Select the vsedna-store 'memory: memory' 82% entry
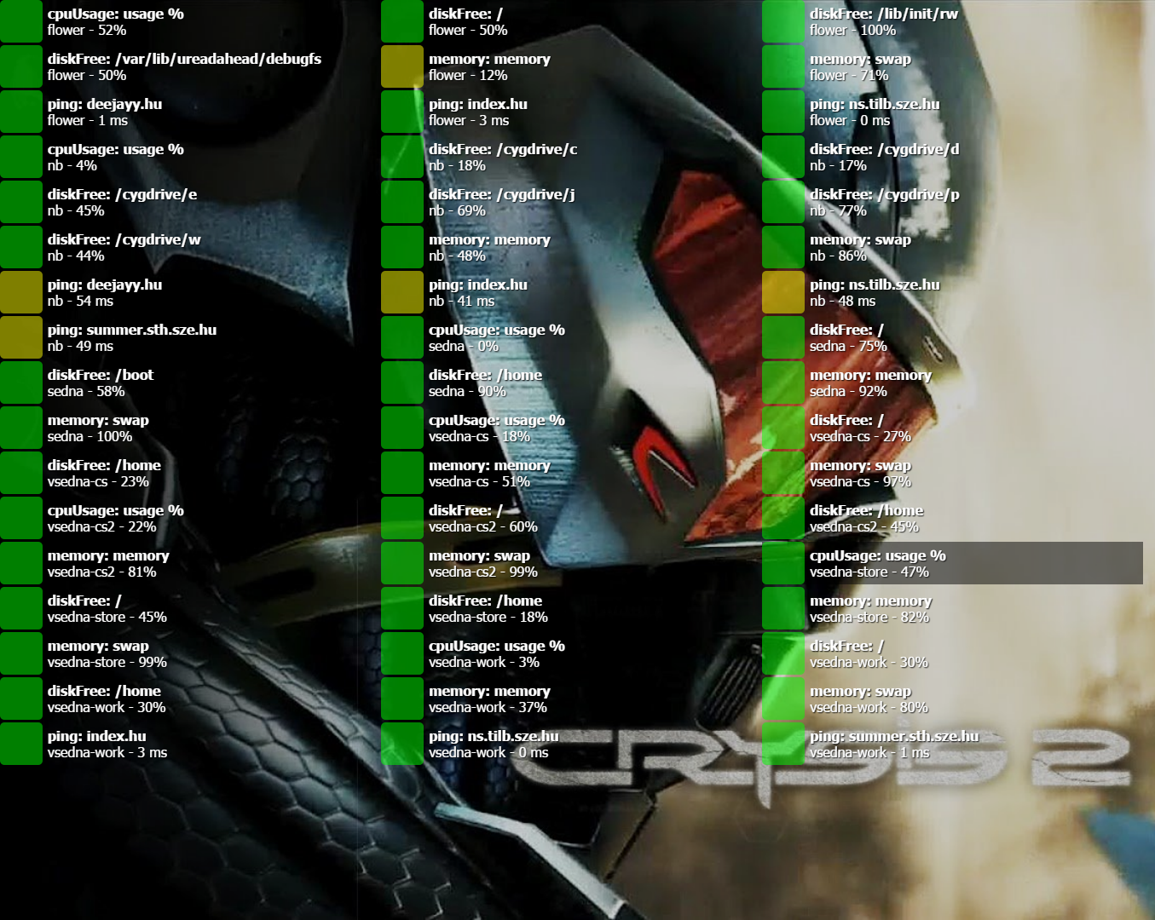The height and width of the screenshot is (920, 1155). (952, 608)
